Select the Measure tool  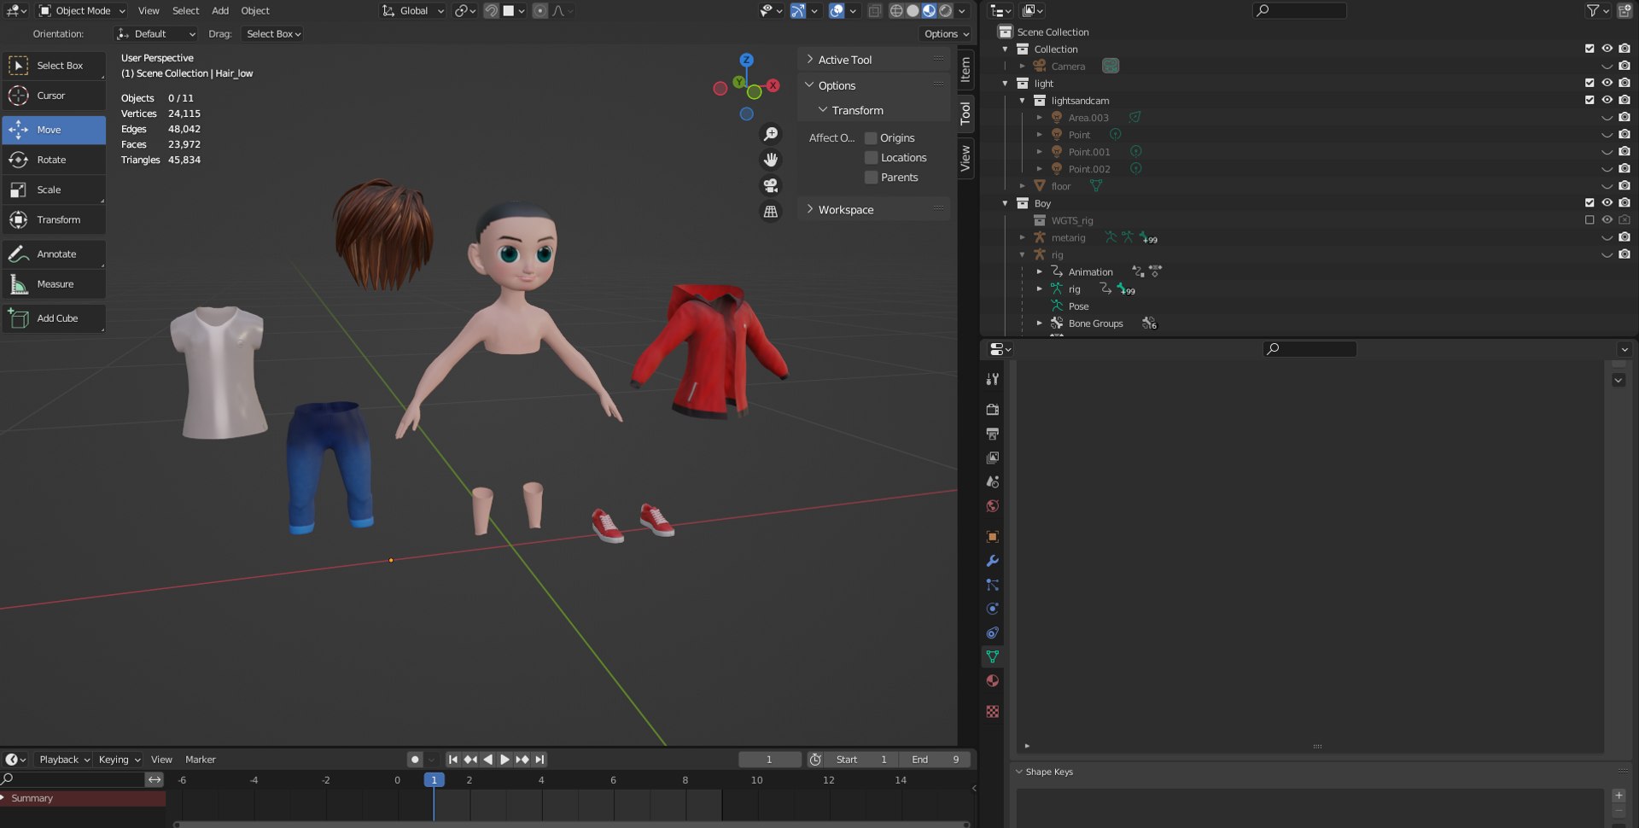[54, 283]
